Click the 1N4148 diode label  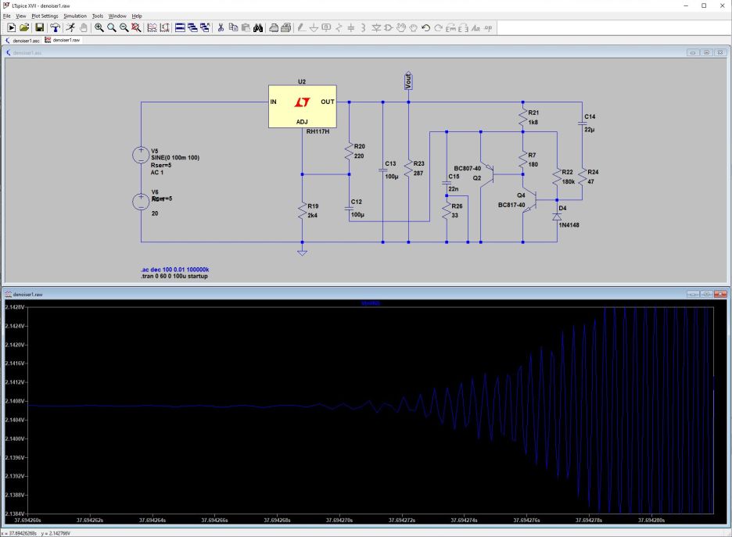569,225
